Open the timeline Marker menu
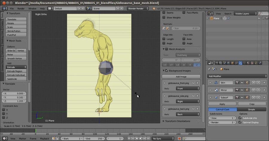269x141 pixels. [x=22, y=138]
